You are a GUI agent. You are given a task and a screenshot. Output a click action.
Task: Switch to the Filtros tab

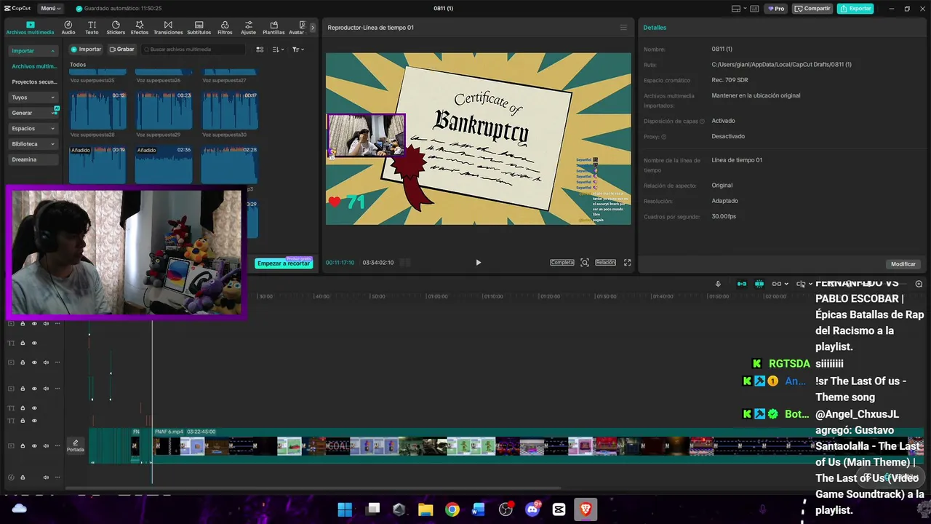click(225, 28)
